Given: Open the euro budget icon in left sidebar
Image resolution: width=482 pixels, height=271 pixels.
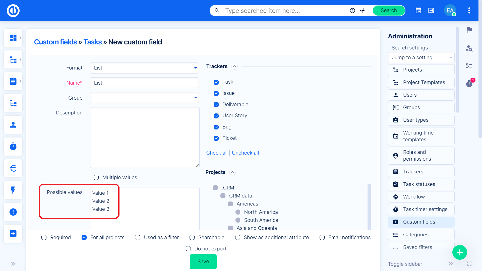Looking at the screenshot, I should point(13,168).
